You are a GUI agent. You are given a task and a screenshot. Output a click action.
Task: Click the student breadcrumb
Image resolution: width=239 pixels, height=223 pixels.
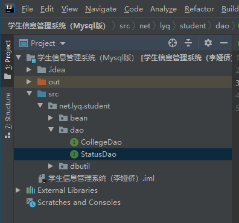[193, 26]
